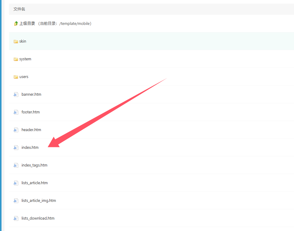
Task: Open banner.htm template file
Action: [x=31, y=94]
